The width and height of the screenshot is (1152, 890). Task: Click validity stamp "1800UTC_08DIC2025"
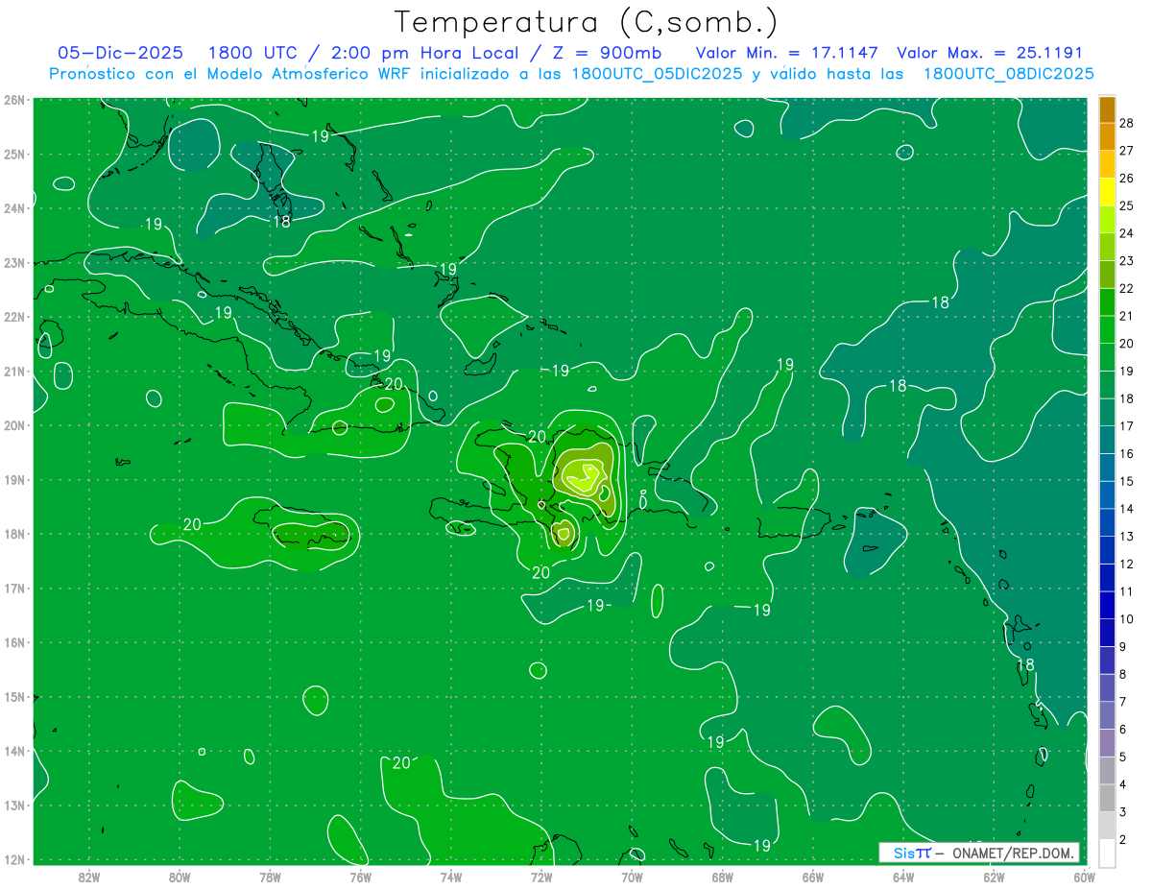click(1008, 74)
